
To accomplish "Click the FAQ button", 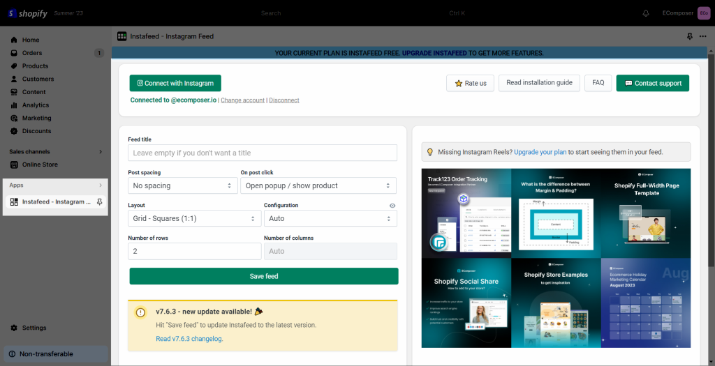I will pyautogui.click(x=598, y=83).
